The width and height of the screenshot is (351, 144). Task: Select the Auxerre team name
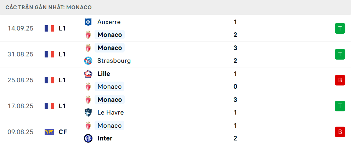coord(109,22)
